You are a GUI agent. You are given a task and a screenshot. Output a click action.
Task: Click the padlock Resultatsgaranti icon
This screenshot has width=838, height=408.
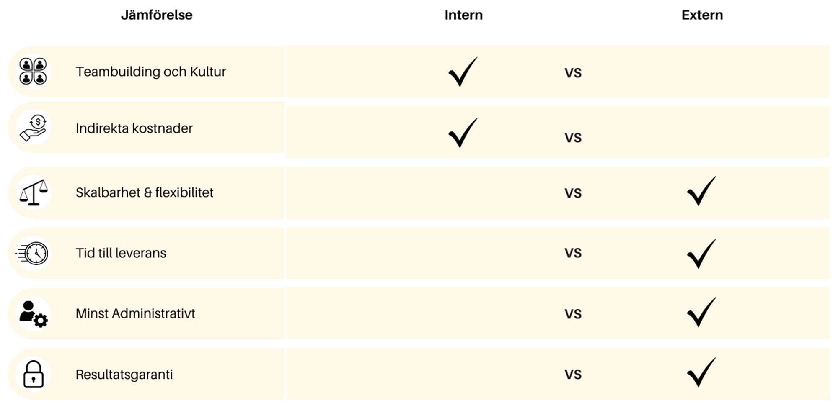(x=33, y=374)
